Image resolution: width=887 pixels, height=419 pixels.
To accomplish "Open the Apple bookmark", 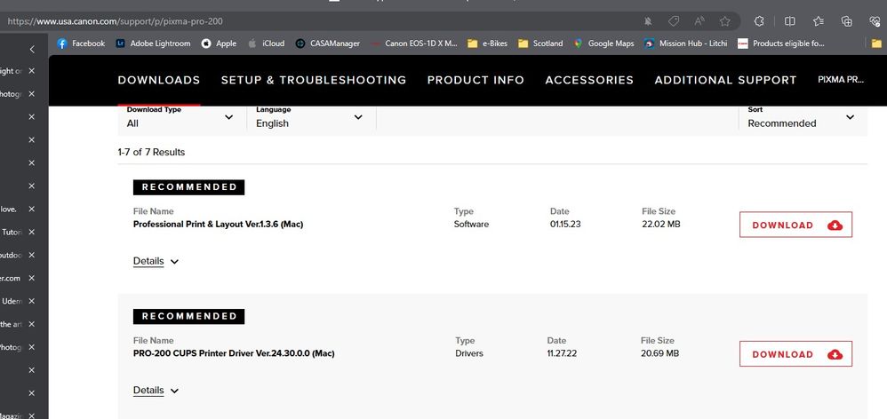I will pyautogui.click(x=219, y=43).
